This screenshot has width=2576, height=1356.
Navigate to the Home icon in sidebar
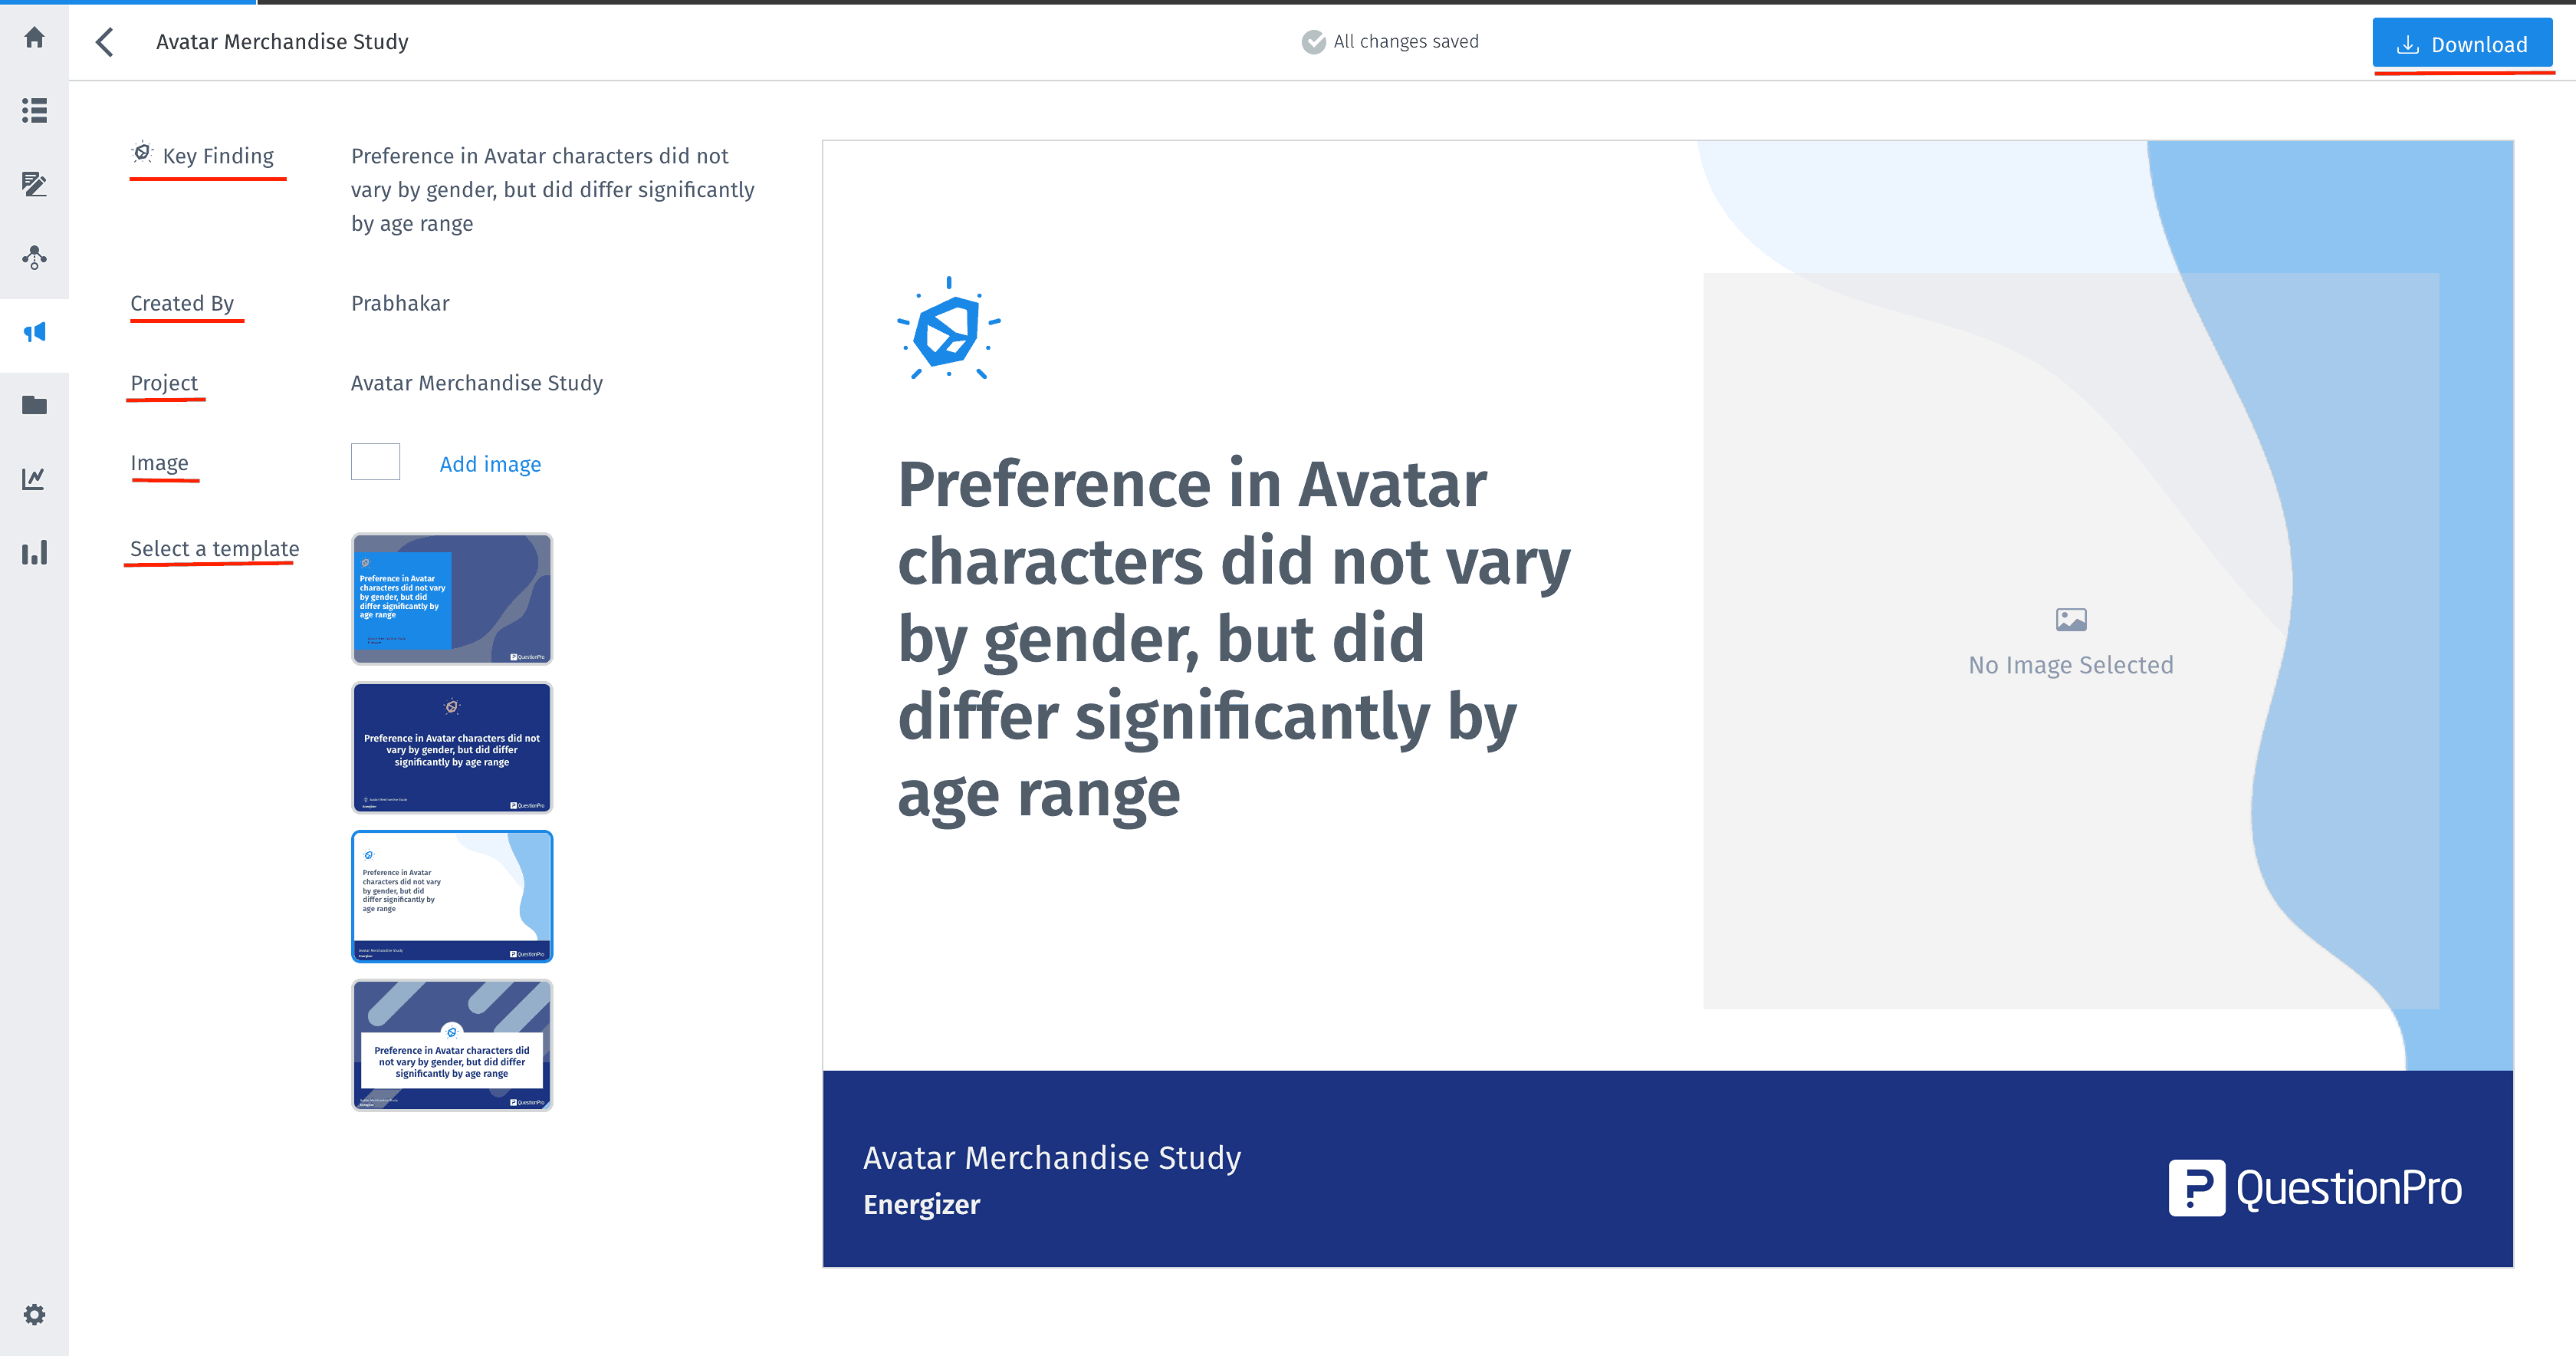pyautogui.click(x=34, y=37)
